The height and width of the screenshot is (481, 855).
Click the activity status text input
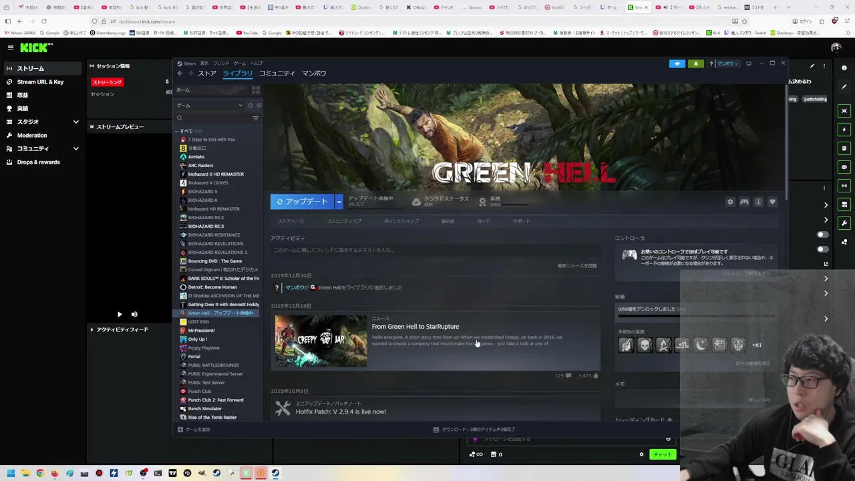pyautogui.click(x=434, y=250)
